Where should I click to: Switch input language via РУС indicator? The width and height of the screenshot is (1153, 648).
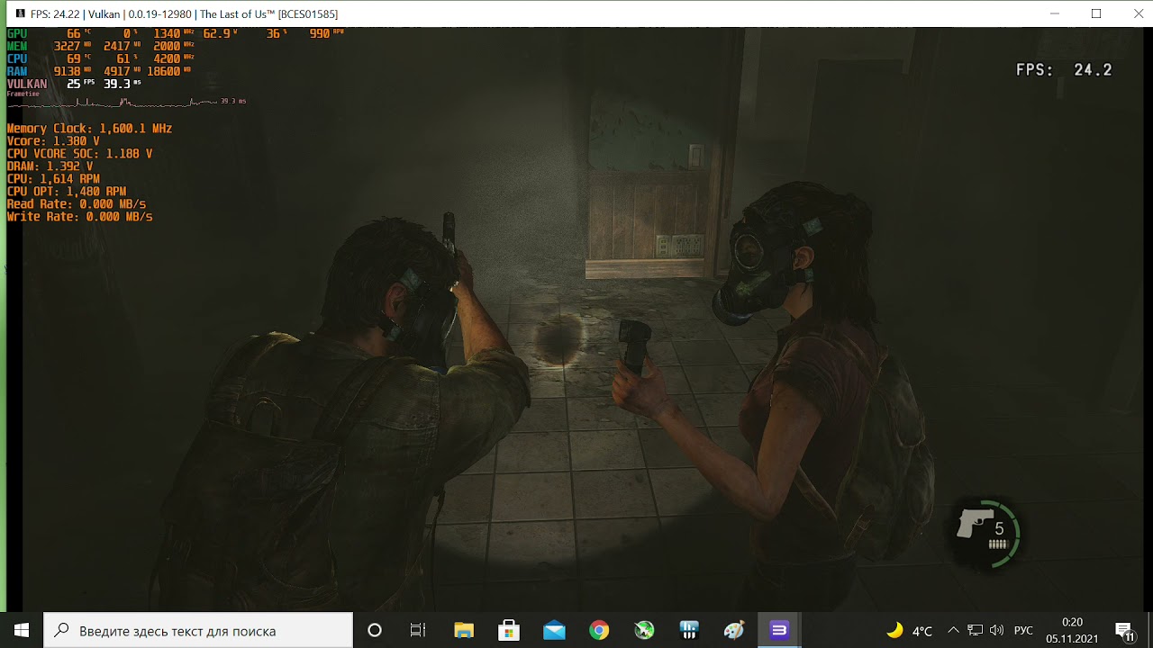coord(1024,631)
